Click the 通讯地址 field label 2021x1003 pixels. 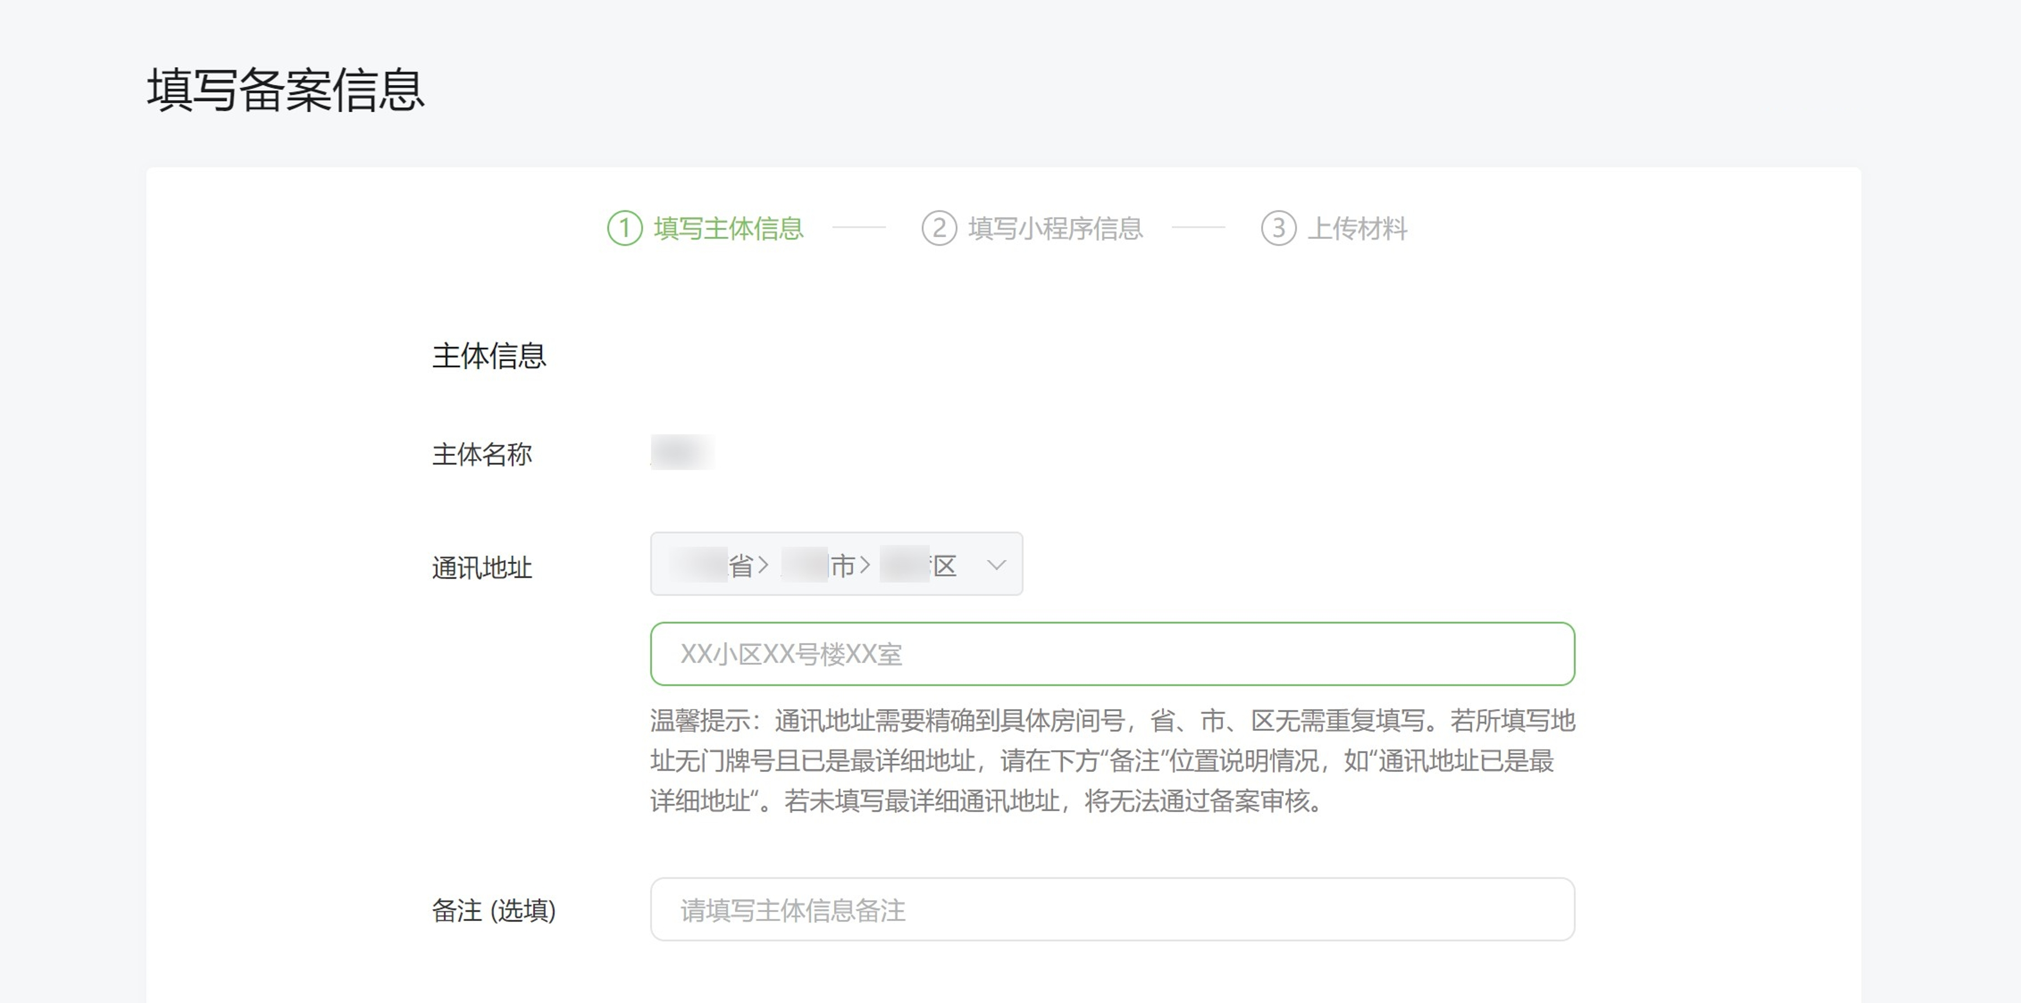pyautogui.click(x=482, y=567)
